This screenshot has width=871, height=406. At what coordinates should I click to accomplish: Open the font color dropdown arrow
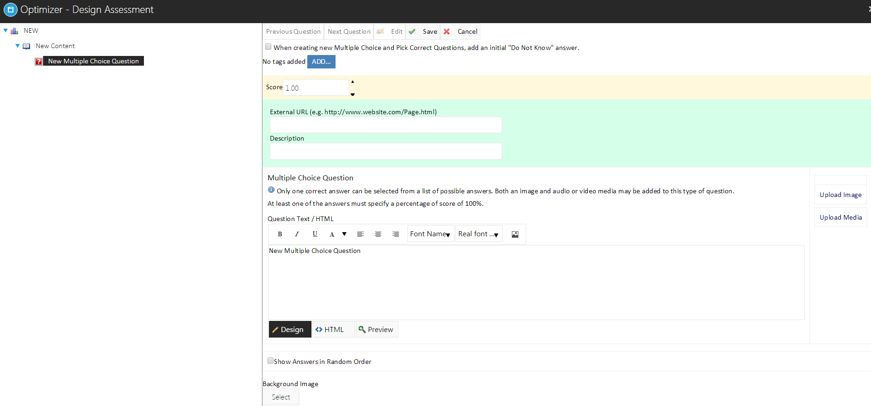pyautogui.click(x=344, y=234)
